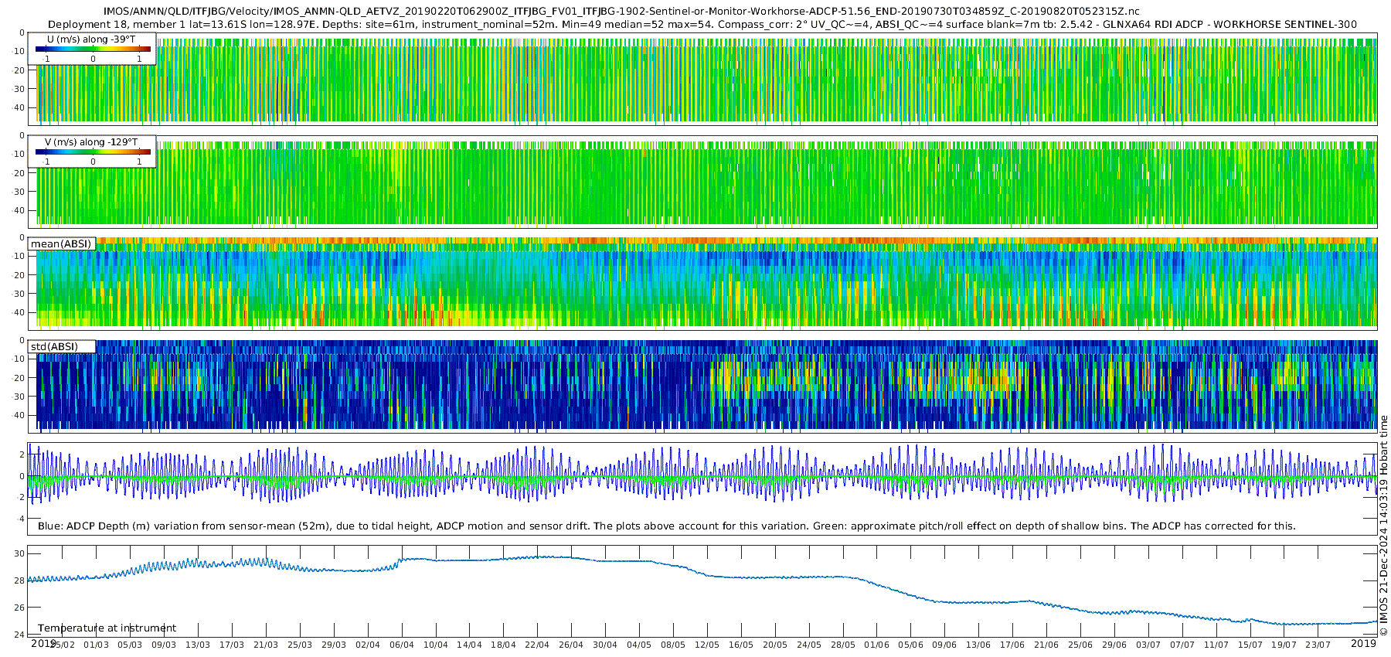
Task: Click the blue ADCP Depth explanation caption
Action: coord(666,526)
